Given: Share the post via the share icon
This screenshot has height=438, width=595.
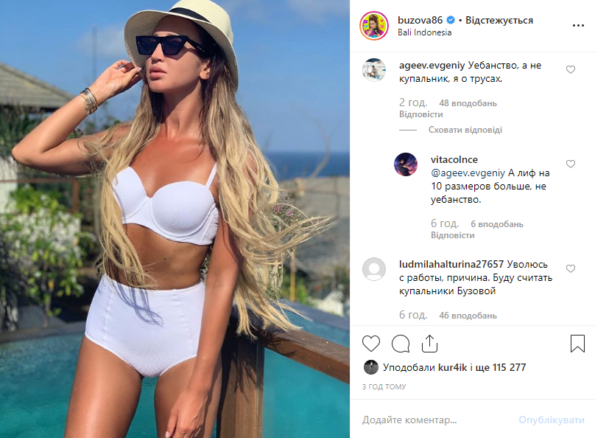Looking at the screenshot, I should tap(429, 344).
